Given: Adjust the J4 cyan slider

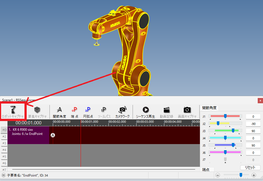Looking at the screenshot, I should 225,138.
